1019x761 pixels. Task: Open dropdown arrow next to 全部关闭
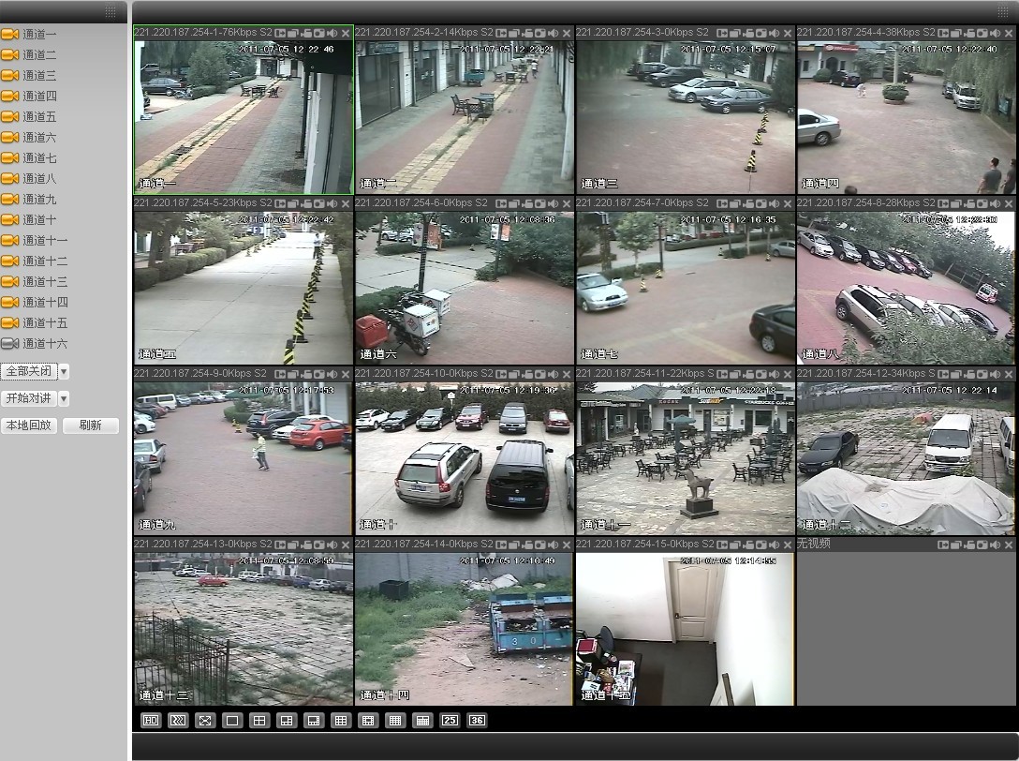coord(64,372)
